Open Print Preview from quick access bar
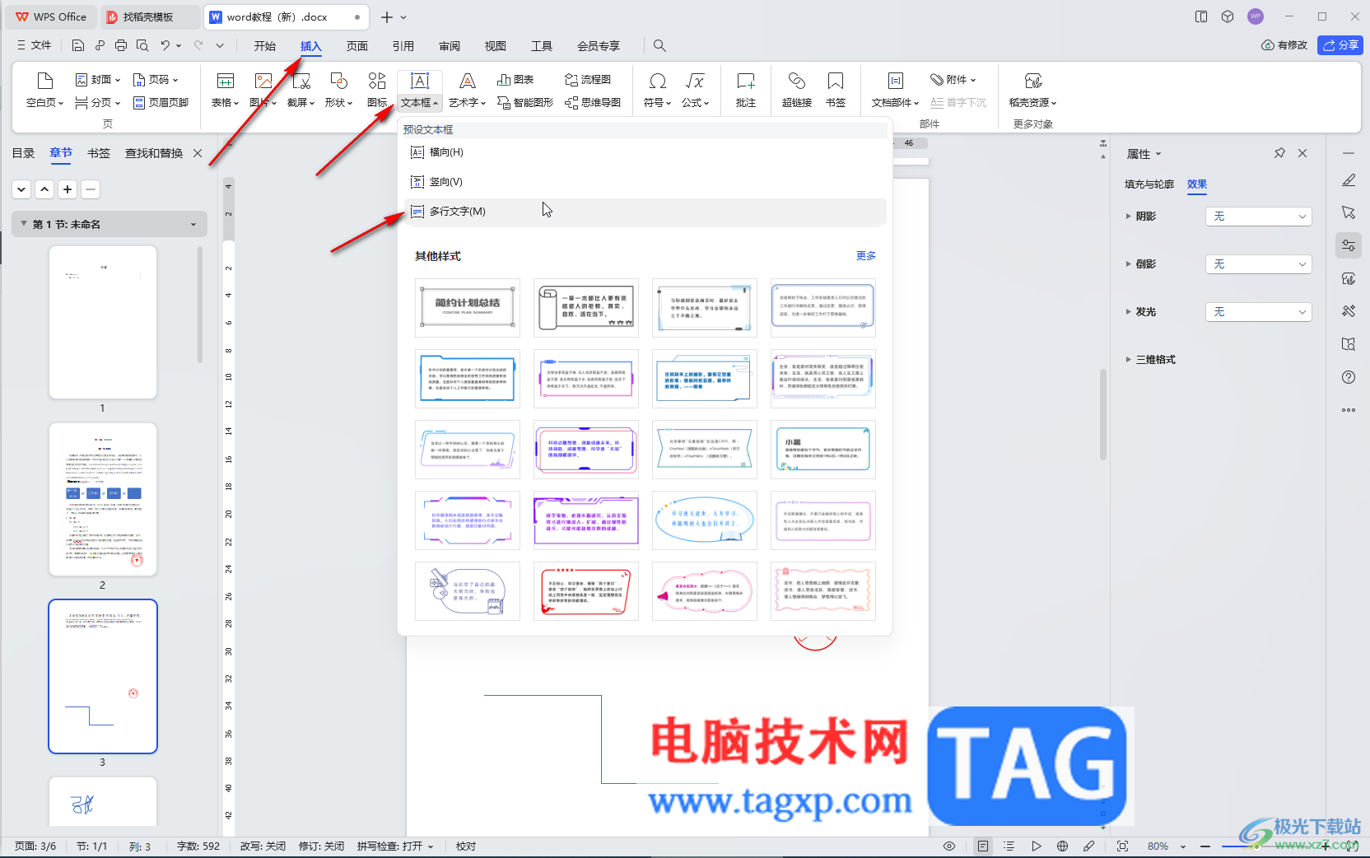 142,45
